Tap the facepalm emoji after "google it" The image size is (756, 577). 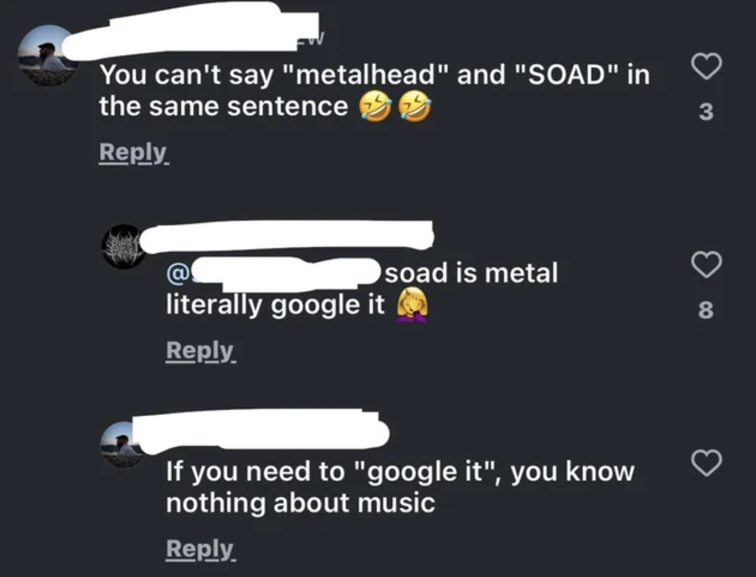tap(412, 305)
